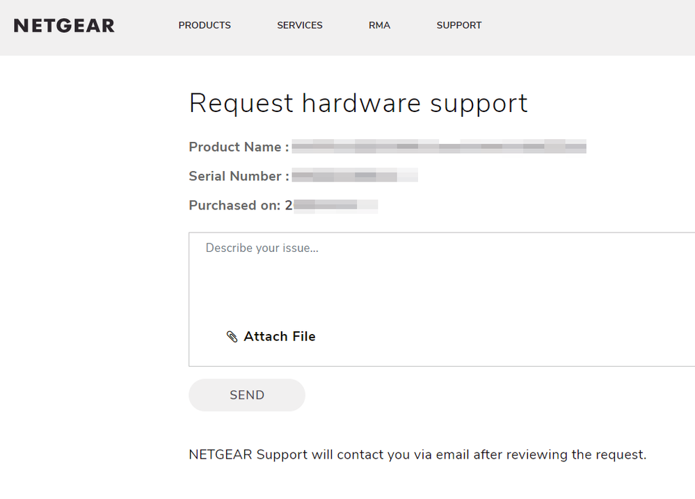Focus the 'Describe your issue...' placeholder text

tap(262, 248)
